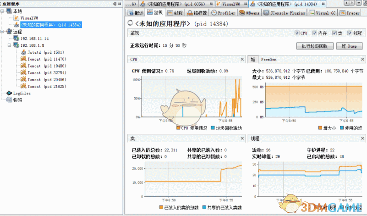Click the 远程 remote hosts icon
Screen dimensions: 367x216
[9, 31]
